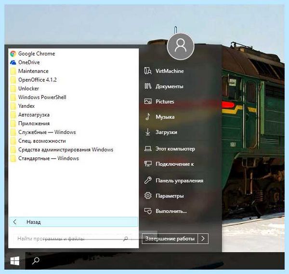
Task: Click the Загрузки download arrow icon
Action: point(148,132)
